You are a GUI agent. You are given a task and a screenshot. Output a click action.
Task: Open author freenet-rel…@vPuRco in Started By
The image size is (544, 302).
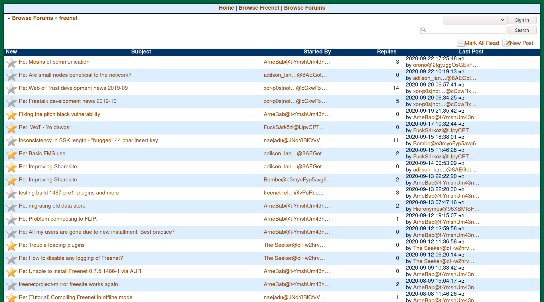[x=294, y=193]
